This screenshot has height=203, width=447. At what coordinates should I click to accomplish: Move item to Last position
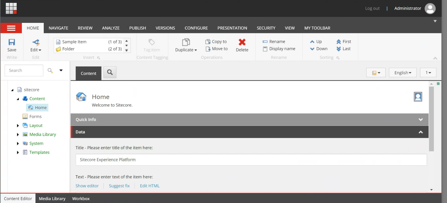(344, 49)
